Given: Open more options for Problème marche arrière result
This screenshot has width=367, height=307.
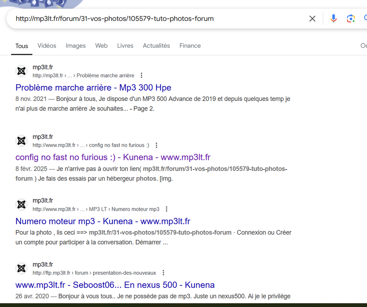Looking at the screenshot, I should (141, 76).
